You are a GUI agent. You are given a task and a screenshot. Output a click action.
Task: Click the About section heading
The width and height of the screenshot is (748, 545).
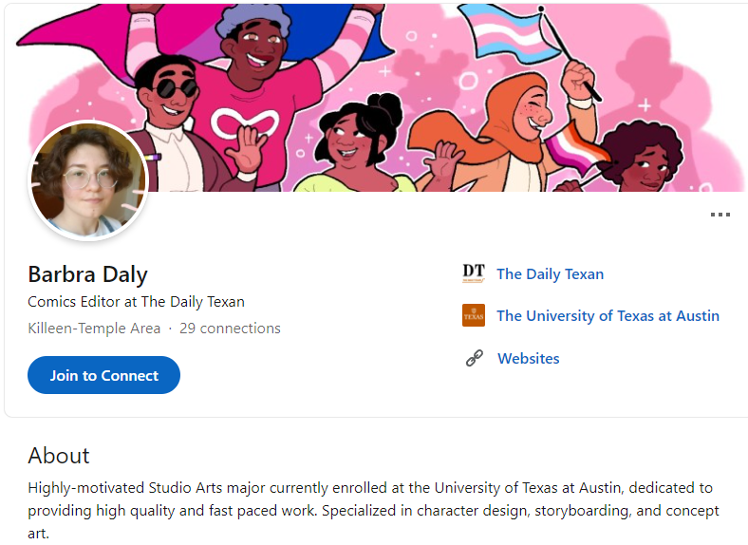(x=59, y=456)
